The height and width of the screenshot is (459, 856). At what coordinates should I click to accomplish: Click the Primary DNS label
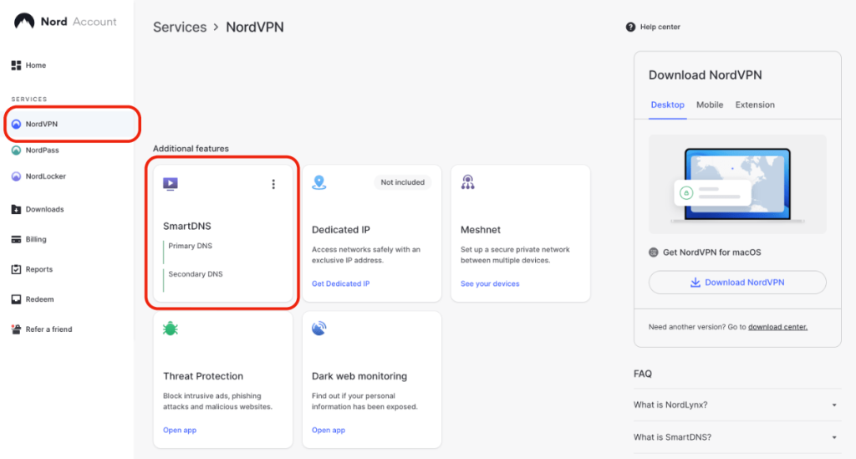pos(190,246)
